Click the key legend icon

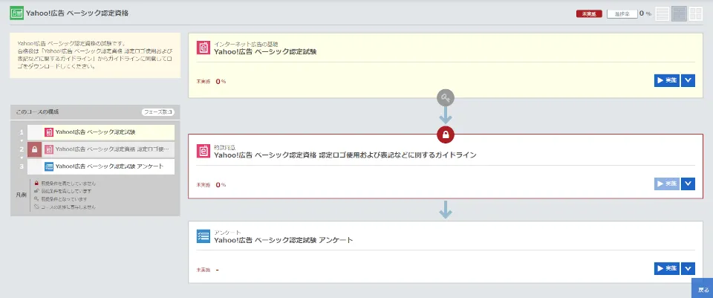[36, 199]
